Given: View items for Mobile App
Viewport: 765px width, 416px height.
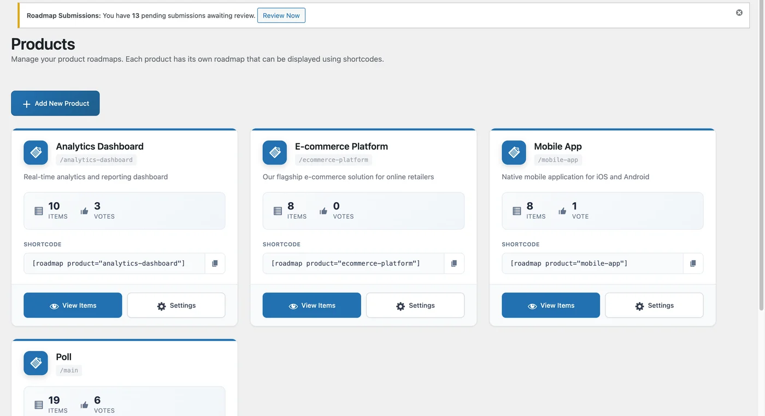Looking at the screenshot, I should pyautogui.click(x=551, y=306).
